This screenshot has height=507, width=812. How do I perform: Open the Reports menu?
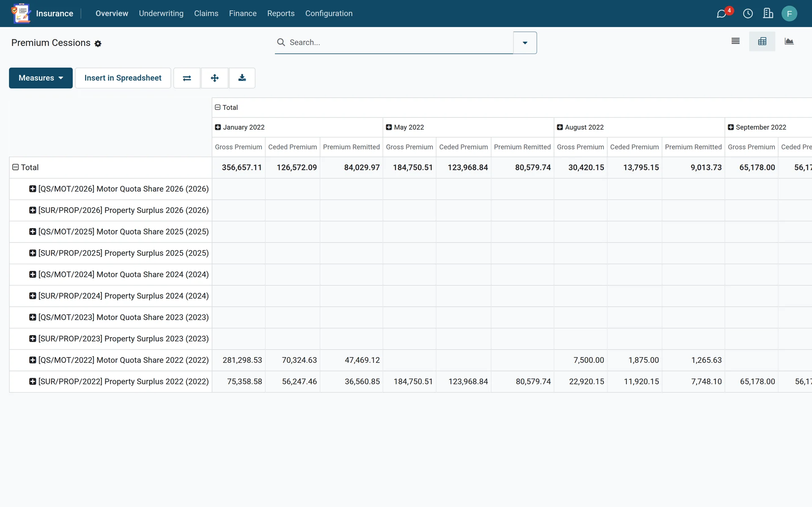pyautogui.click(x=281, y=14)
